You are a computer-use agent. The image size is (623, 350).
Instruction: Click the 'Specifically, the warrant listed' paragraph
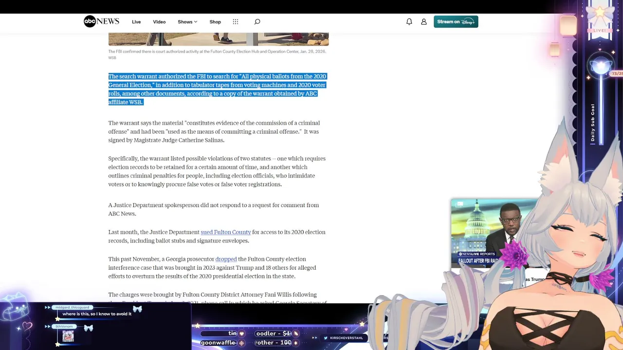217,171
